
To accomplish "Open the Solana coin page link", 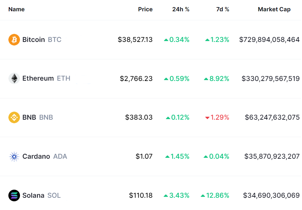I will pyautogui.click(x=33, y=195).
